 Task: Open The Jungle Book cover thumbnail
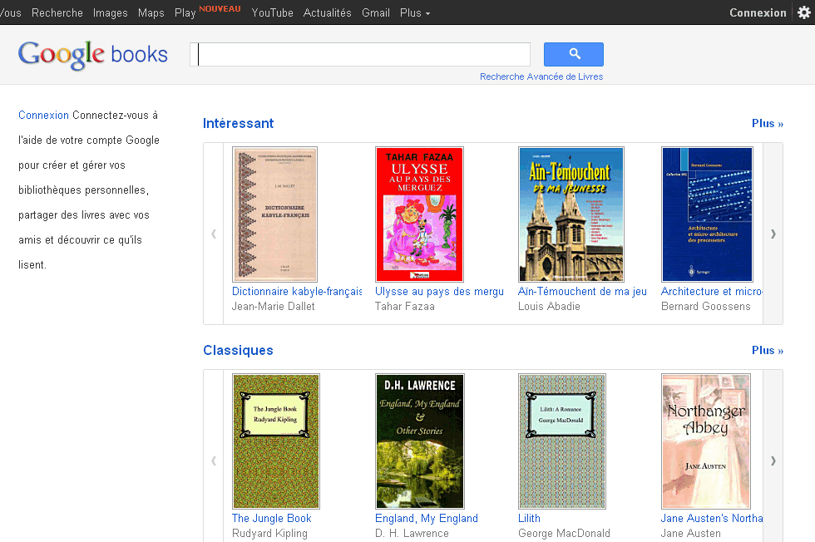coord(276,441)
